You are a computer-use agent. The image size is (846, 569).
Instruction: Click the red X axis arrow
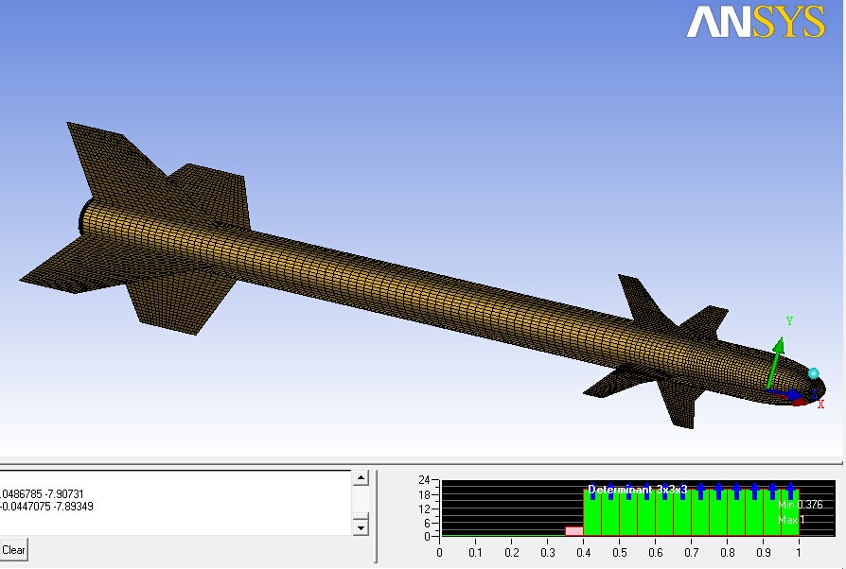tap(798, 402)
